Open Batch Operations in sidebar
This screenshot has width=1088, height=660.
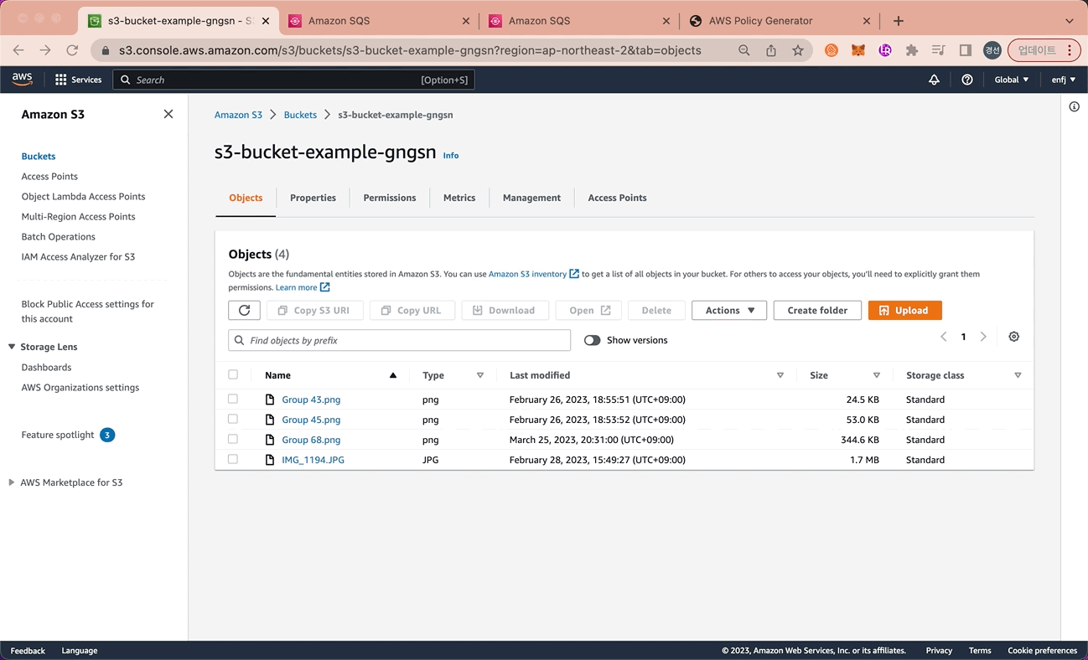[x=59, y=237]
